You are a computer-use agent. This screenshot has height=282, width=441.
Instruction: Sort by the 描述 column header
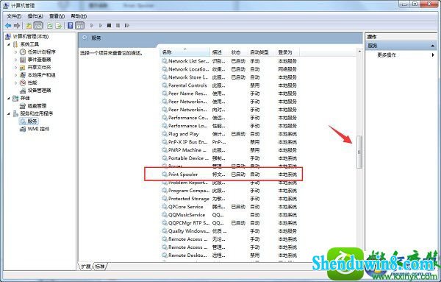click(x=219, y=52)
